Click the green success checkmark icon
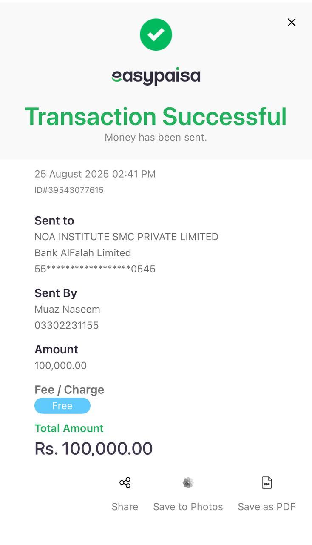 point(156,34)
